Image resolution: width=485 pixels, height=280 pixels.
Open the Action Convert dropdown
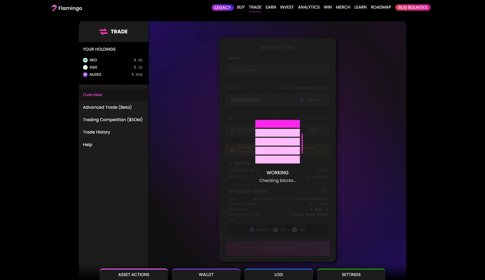(278, 70)
